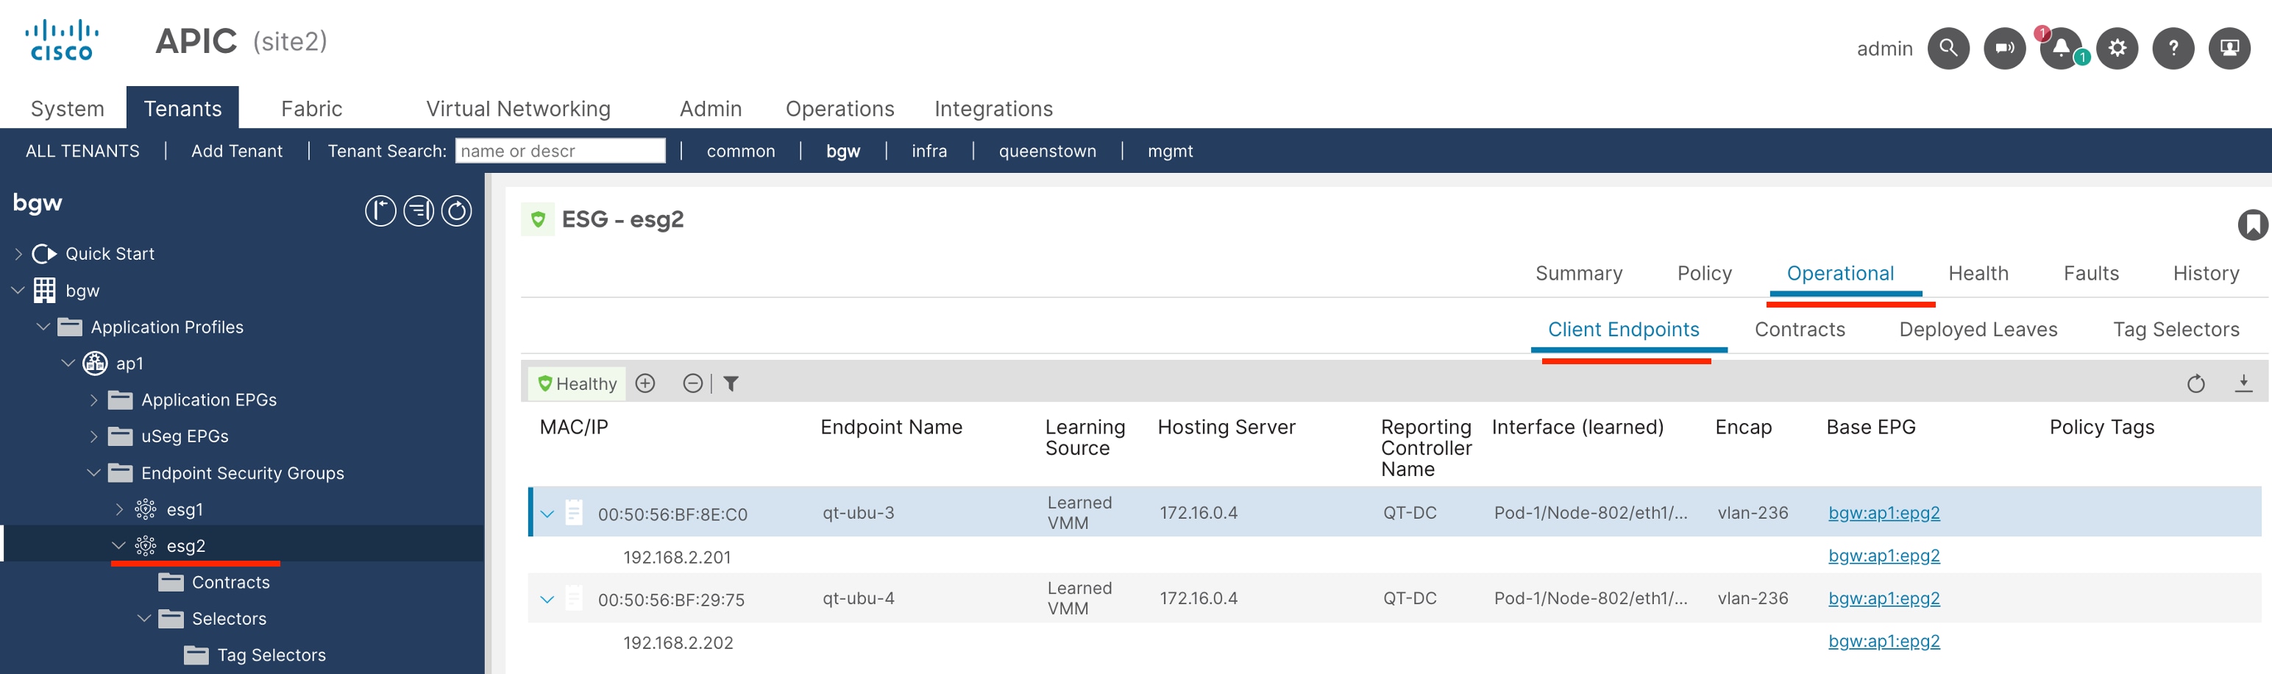Image resolution: width=2272 pixels, height=674 pixels.
Task: Collapse the qt-ubu-4 endpoint row
Action: (x=547, y=599)
